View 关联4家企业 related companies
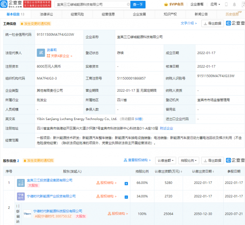The image size is (245, 225). pyautogui.click(x=59, y=56)
